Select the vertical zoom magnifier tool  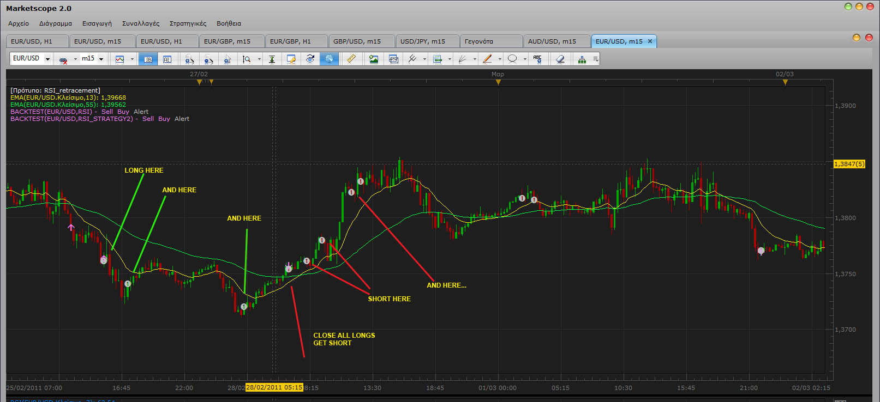(247, 59)
